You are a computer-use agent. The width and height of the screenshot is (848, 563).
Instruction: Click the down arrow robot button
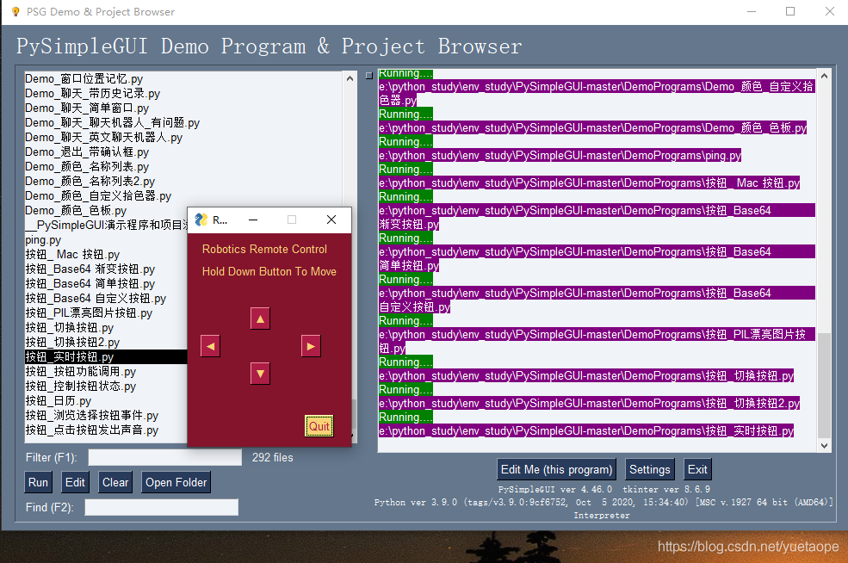pyautogui.click(x=260, y=374)
